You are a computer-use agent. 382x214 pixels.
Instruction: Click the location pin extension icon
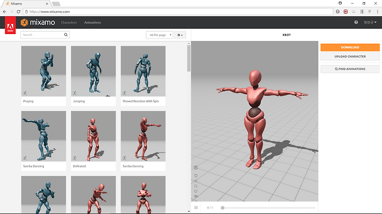370,11
